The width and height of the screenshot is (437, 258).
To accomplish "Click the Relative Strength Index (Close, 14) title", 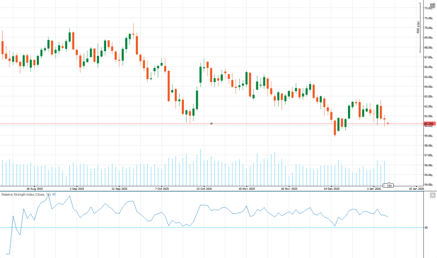I will coord(25,195).
